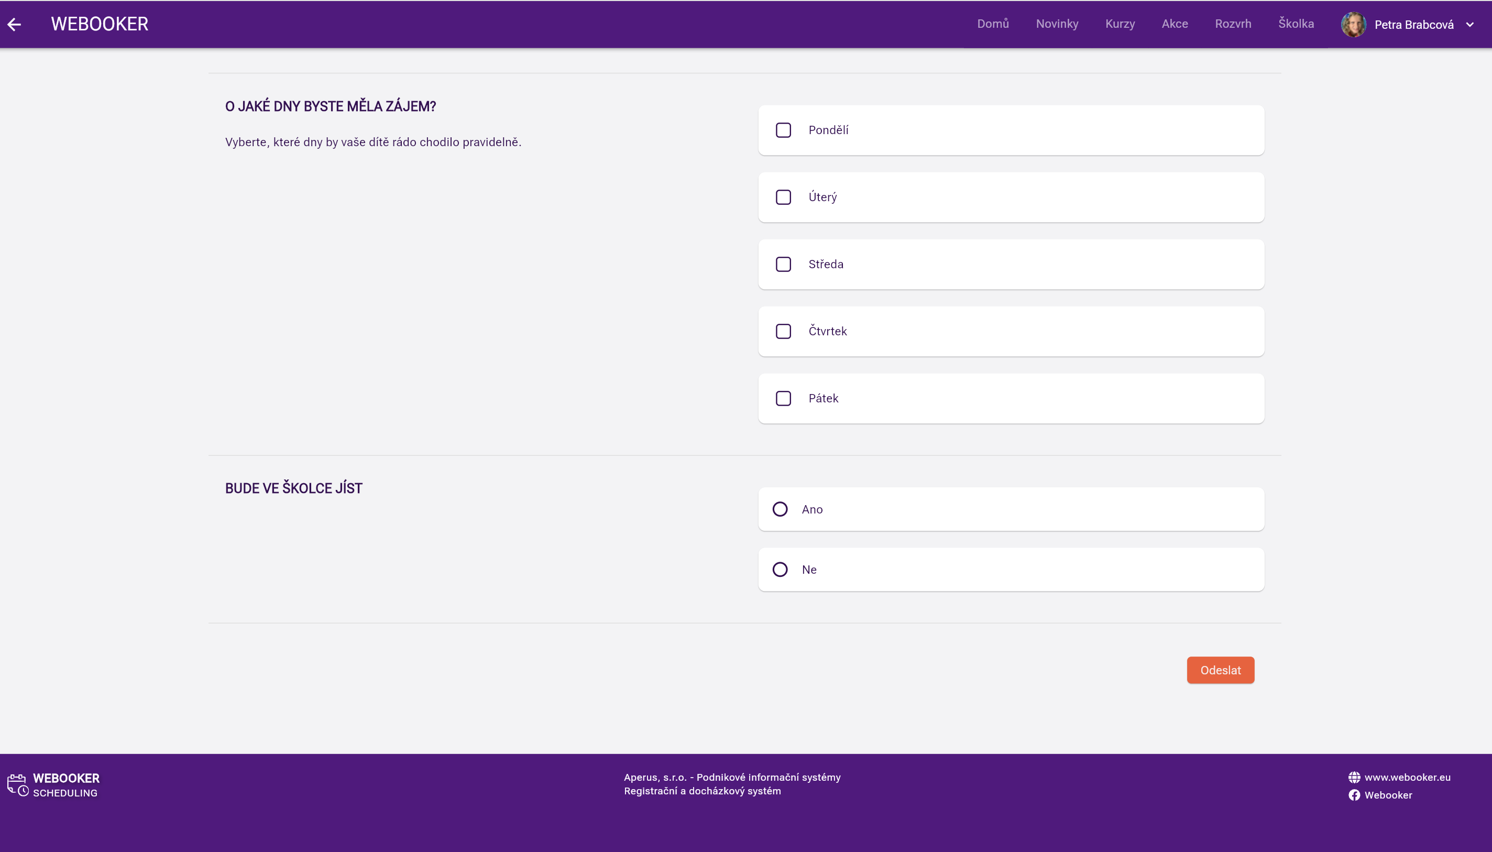Tick the Úterý checkbox
Image resolution: width=1492 pixels, height=852 pixels.
tap(783, 197)
